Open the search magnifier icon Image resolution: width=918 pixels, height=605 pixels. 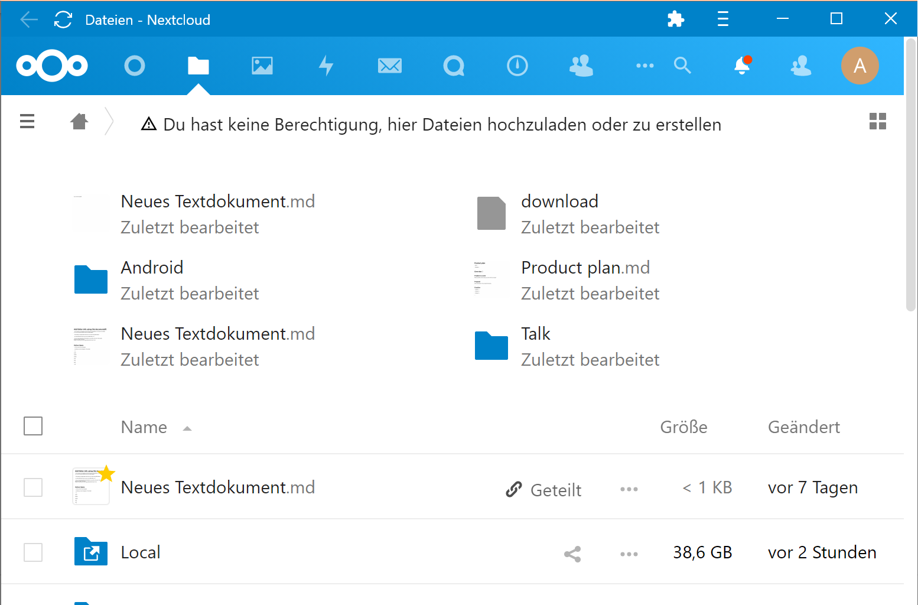682,66
